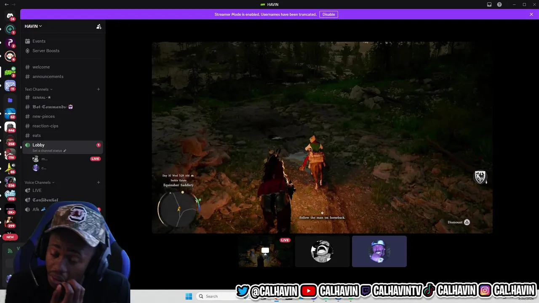Open Server Boosts
This screenshot has width=539, height=303.
pos(62,50)
